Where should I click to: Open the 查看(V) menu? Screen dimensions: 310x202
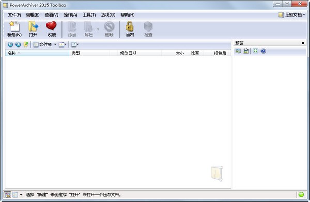pos(51,15)
